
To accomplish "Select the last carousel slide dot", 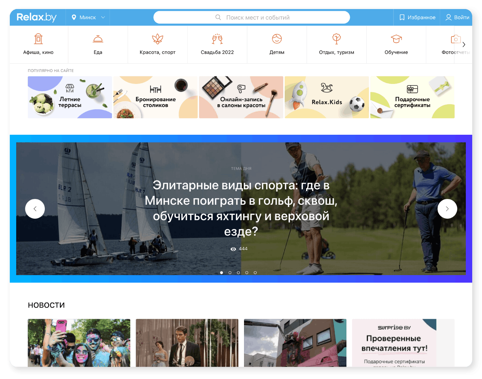I will click(x=255, y=272).
